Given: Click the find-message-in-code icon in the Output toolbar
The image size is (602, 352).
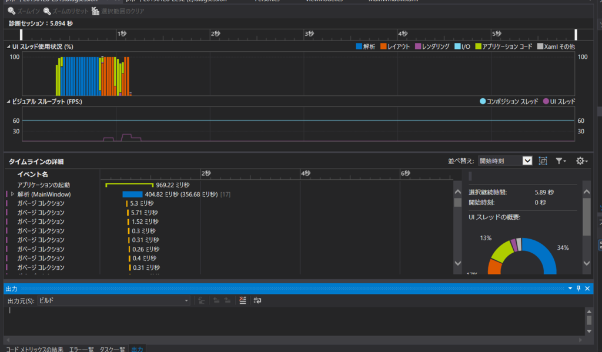Looking at the screenshot, I should [202, 300].
